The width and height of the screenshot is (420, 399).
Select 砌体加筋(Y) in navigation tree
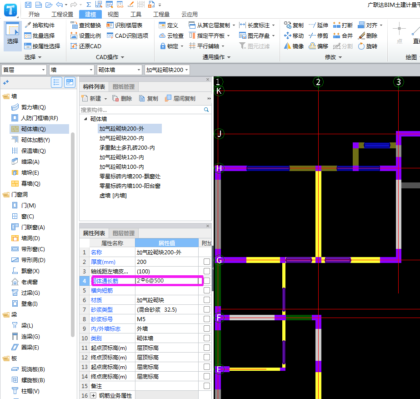tap(30, 140)
